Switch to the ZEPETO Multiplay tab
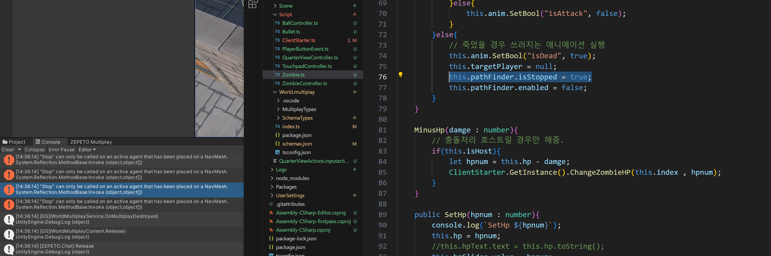This screenshot has width=771, height=256. click(91, 142)
